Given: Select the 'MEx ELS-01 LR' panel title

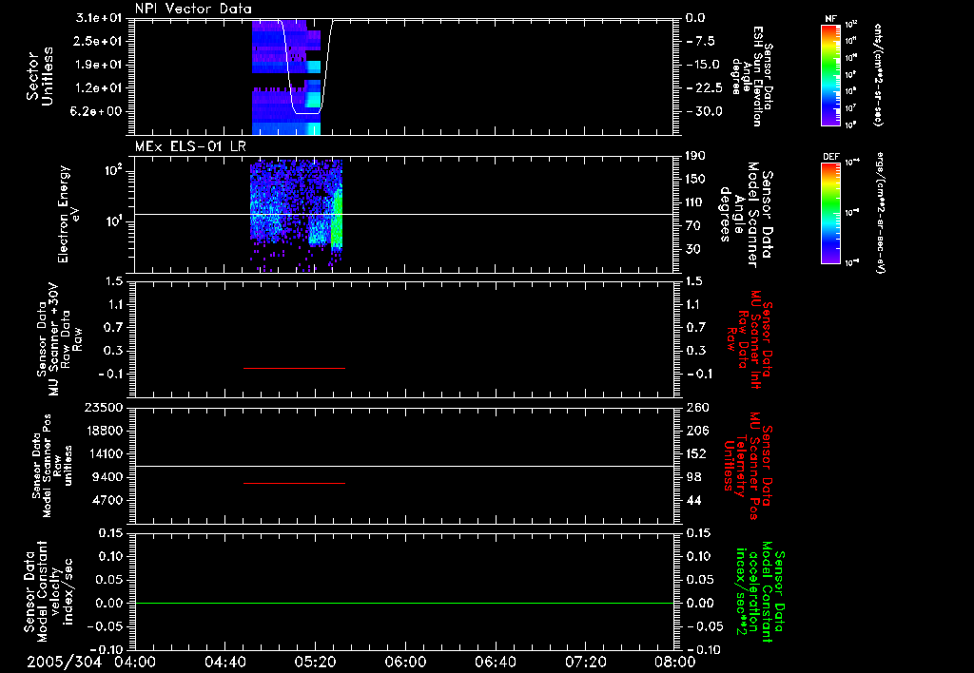Looking at the screenshot, I should (x=190, y=146).
